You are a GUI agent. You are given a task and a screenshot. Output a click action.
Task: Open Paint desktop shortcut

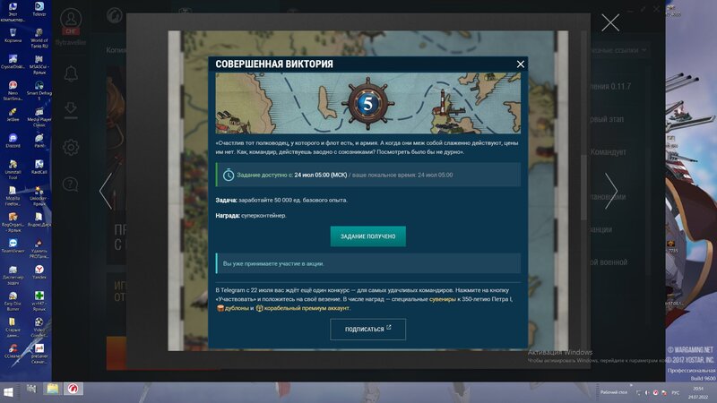click(39, 141)
